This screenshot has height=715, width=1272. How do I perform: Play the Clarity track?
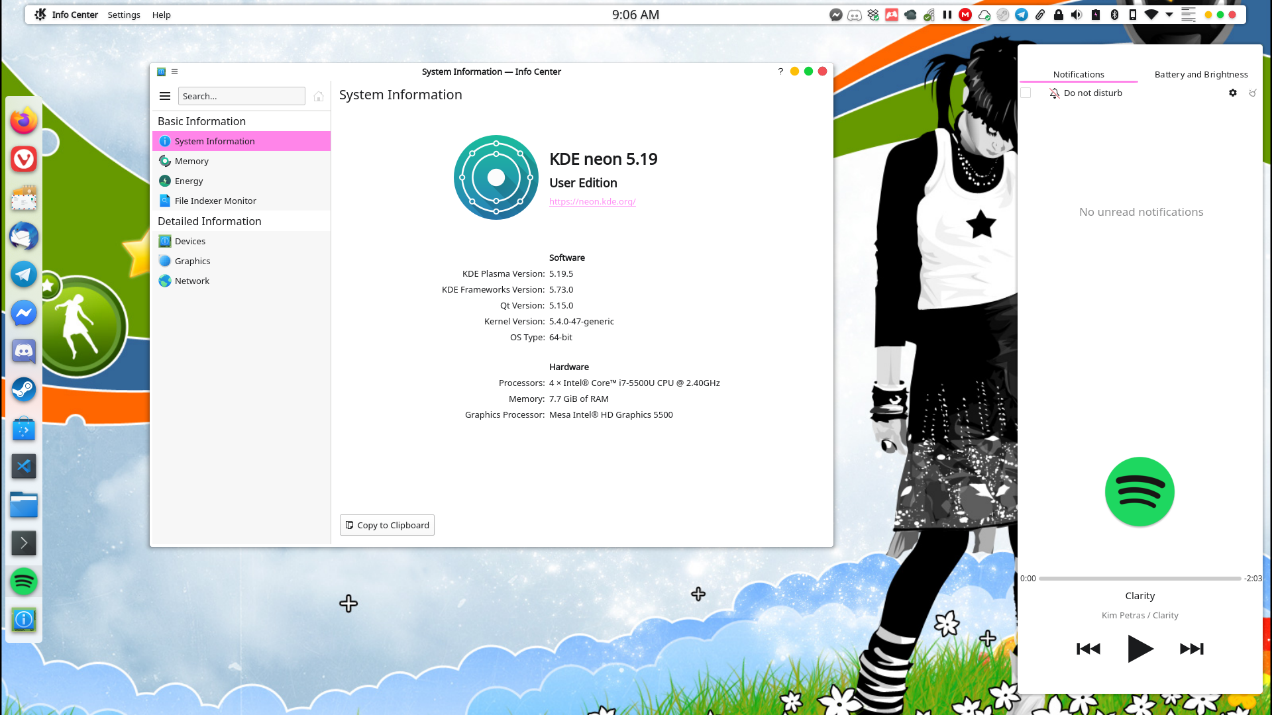[x=1140, y=649]
